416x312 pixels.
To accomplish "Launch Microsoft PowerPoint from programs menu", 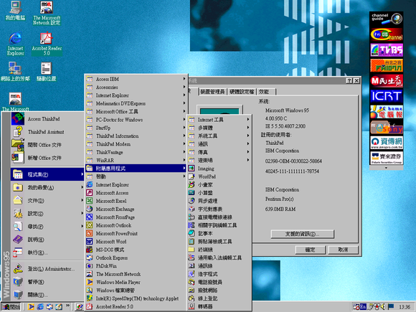I will (x=136, y=234).
